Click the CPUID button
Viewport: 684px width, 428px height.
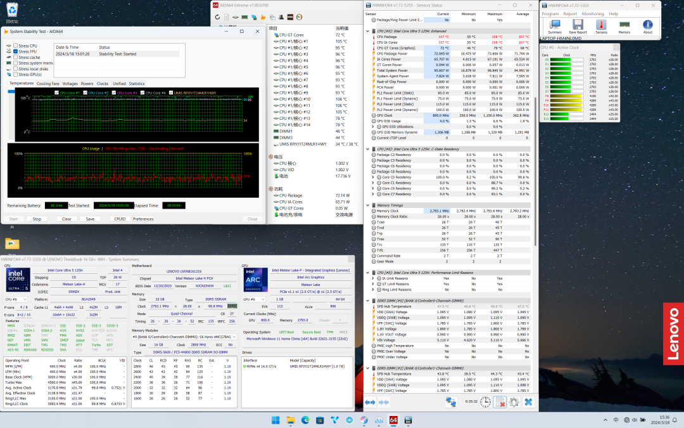[120, 219]
